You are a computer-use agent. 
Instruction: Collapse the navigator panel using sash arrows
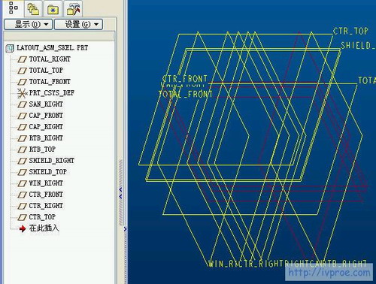(120, 193)
